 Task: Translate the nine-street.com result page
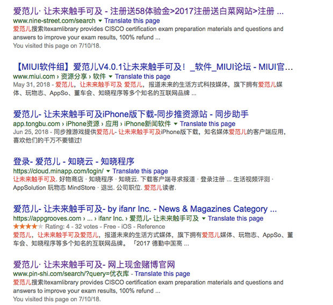tap(132, 21)
